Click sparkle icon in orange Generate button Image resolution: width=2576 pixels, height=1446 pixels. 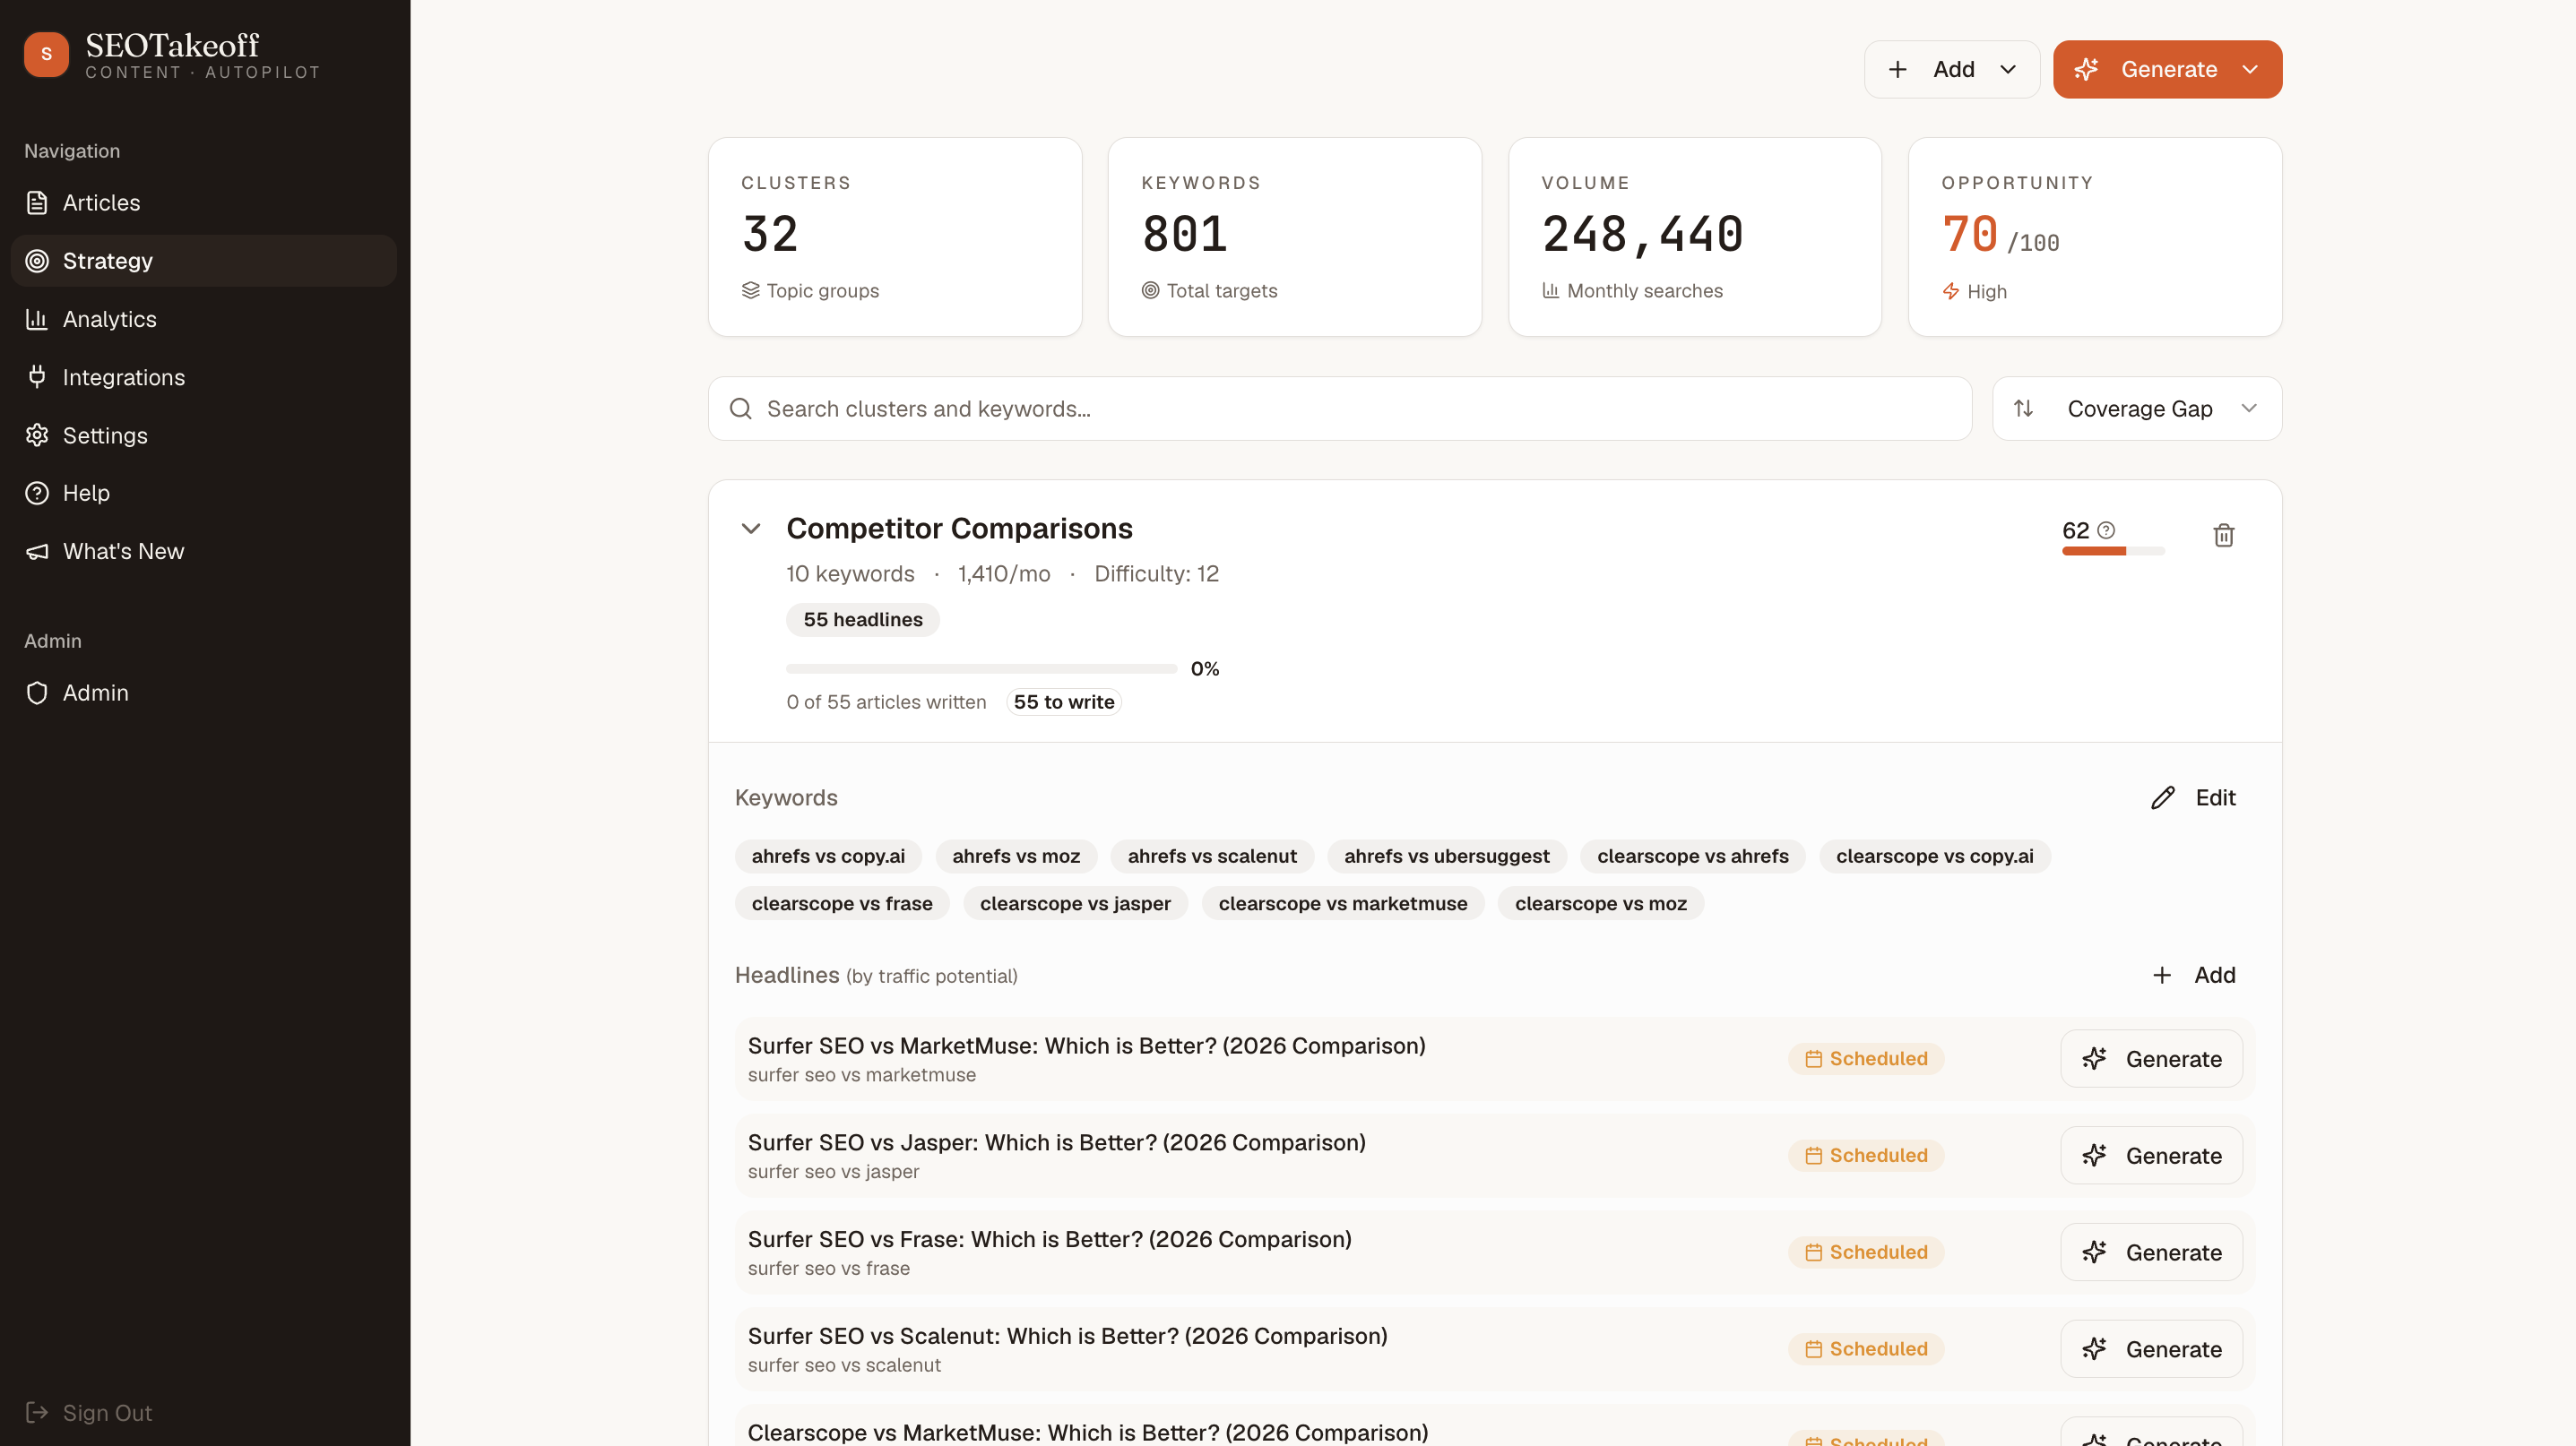coord(2086,69)
